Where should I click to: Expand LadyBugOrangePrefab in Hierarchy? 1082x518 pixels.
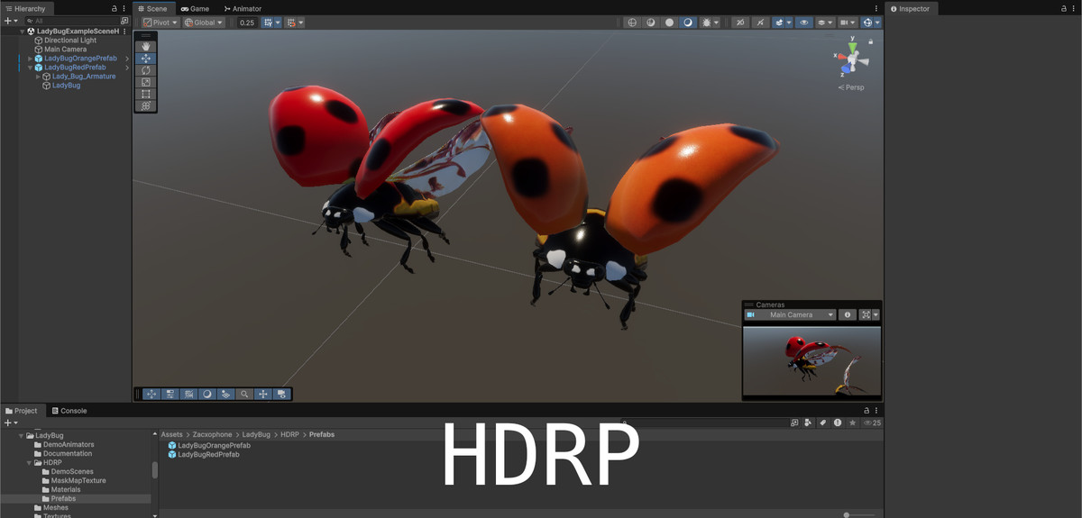point(30,59)
